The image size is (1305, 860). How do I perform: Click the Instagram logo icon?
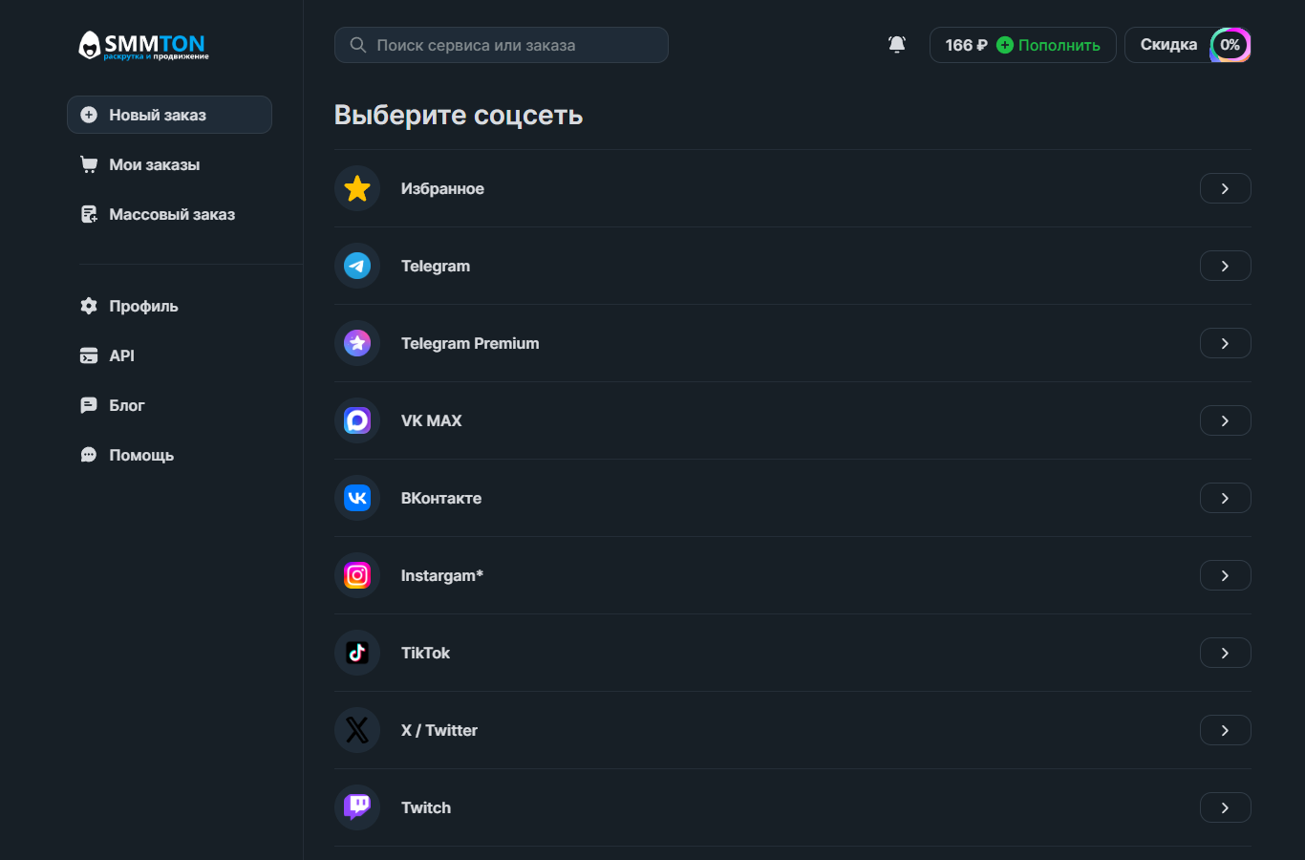click(357, 575)
